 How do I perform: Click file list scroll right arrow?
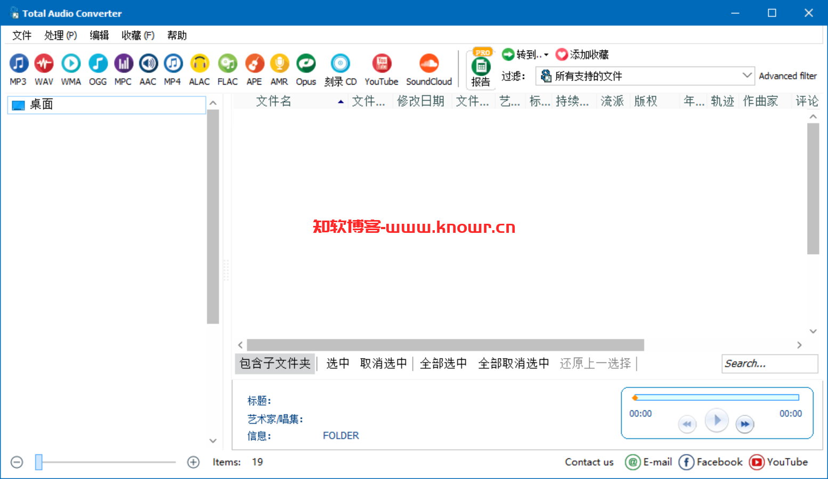click(799, 345)
